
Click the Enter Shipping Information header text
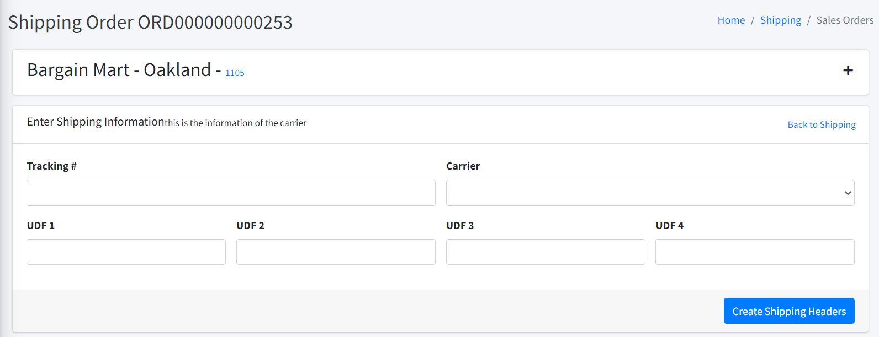point(96,122)
